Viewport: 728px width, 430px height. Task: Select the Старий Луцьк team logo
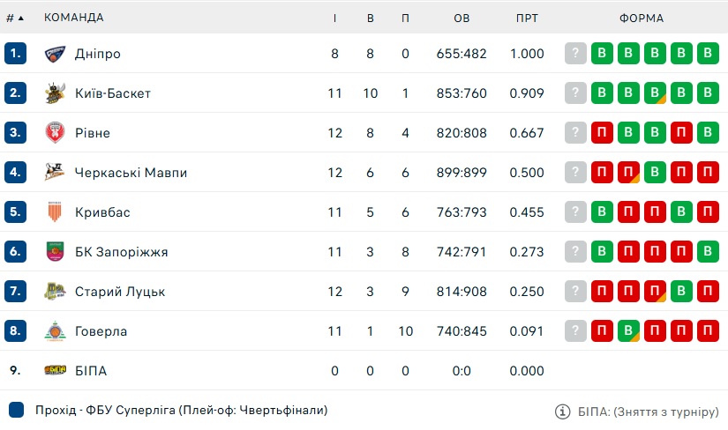point(55,292)
